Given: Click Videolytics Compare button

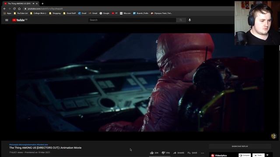Looking at the screenshot, I should 245,155.
